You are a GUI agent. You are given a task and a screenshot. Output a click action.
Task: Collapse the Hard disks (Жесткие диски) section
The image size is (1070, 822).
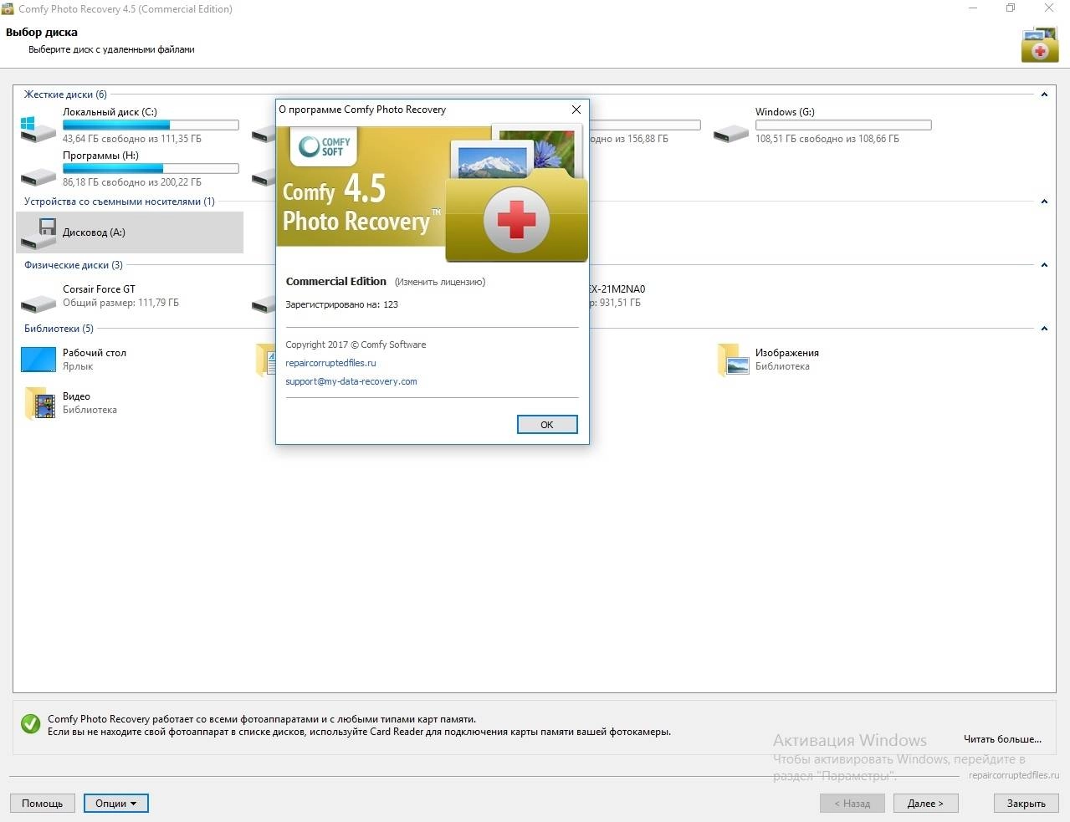(x=1044, y=94)
